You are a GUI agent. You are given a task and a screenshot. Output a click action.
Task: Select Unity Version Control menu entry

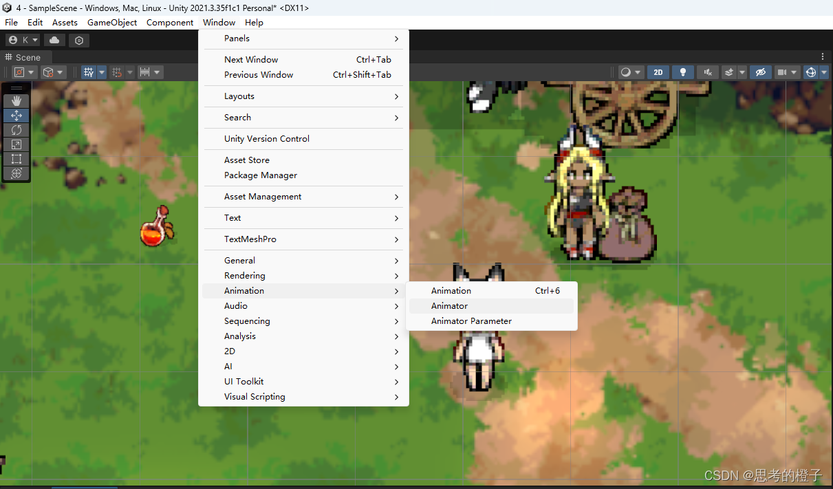point(303,139)
